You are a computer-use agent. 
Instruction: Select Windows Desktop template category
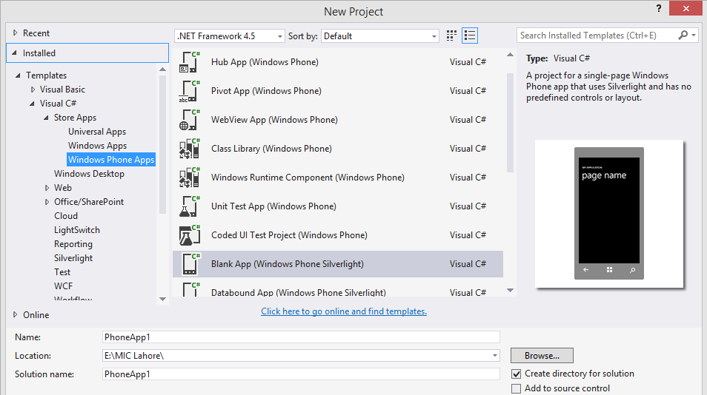(89, 174)
